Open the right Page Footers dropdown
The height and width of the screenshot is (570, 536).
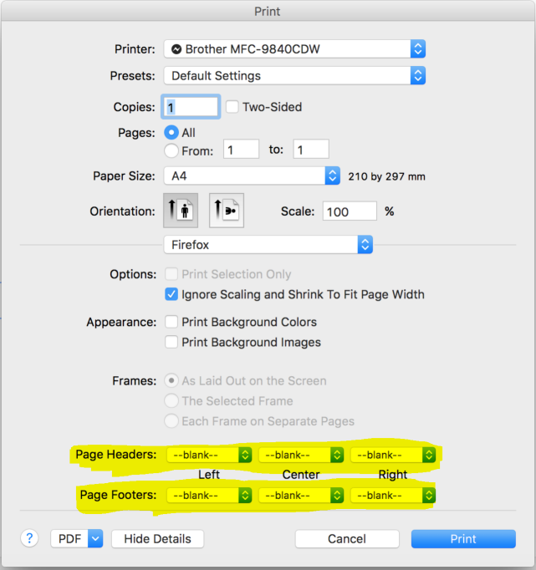[393, 495]
